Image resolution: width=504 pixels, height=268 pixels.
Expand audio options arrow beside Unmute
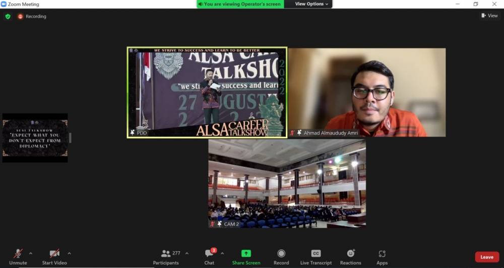31,253
